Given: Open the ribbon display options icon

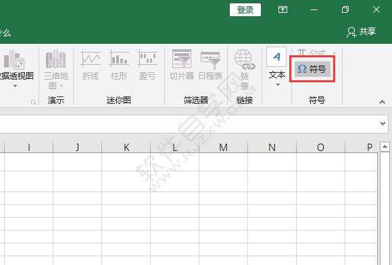Looking at the screenshot, I should tap(283, 10).
